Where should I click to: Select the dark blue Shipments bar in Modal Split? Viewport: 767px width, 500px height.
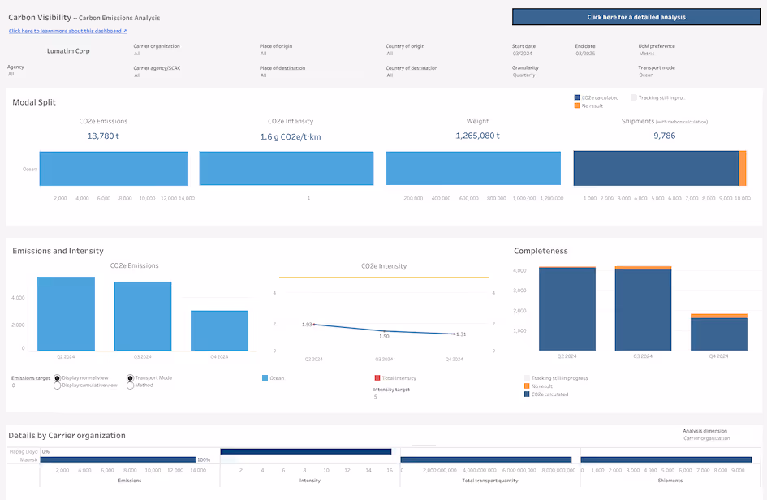(656, 168)
